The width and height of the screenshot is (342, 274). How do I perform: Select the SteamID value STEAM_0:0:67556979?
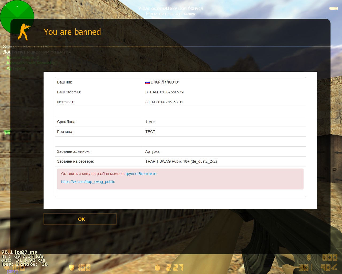pos(164,92)
